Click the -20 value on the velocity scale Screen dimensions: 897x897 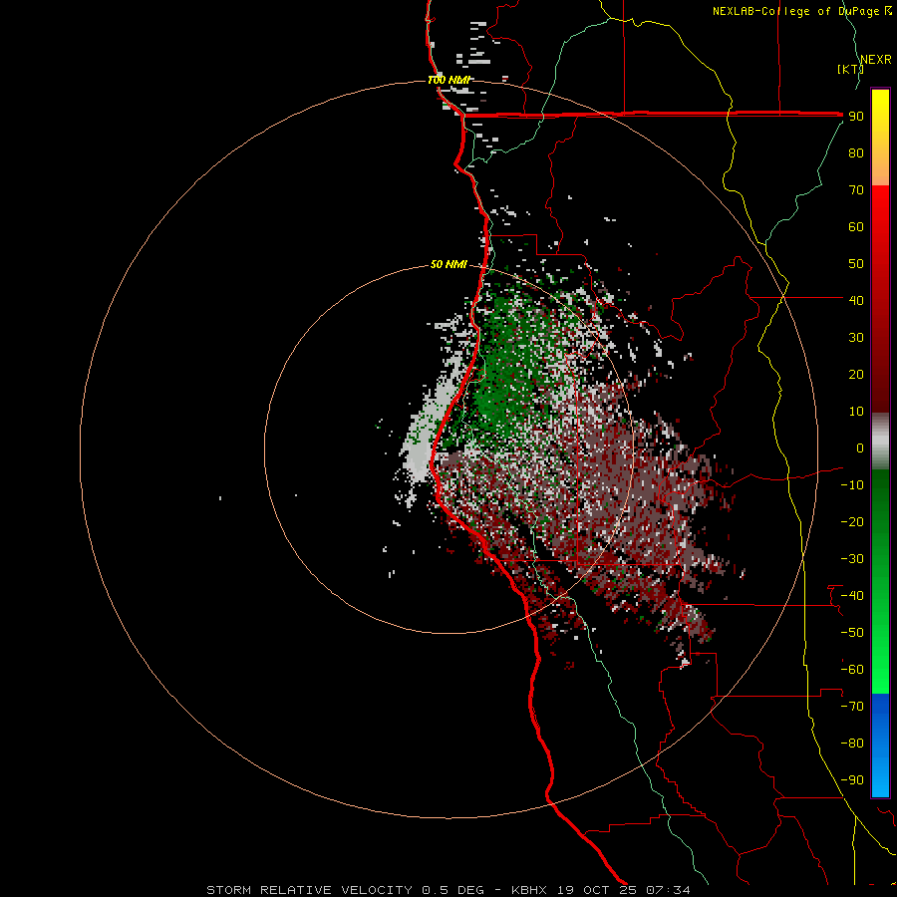(x=852, y=522)
